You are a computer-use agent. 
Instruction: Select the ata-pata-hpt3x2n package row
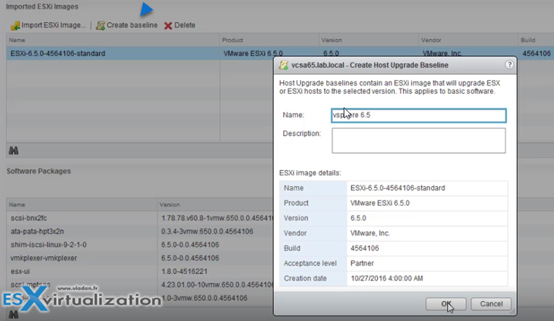click(x=39, y=232)
